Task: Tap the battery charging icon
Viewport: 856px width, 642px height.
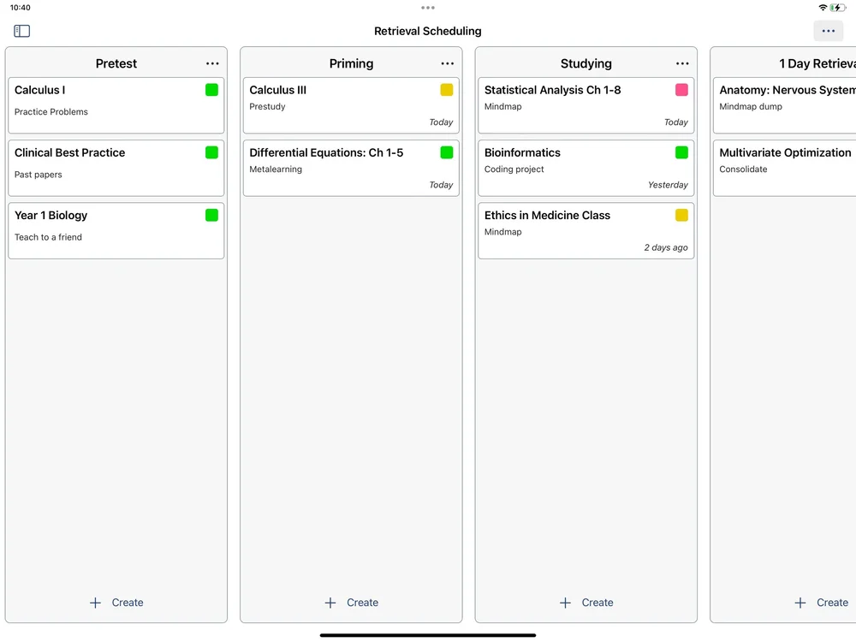Action: click(x=837, y=8)
